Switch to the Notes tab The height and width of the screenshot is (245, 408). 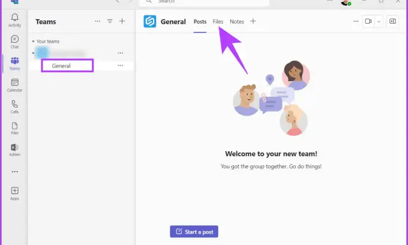coord(237,22)
